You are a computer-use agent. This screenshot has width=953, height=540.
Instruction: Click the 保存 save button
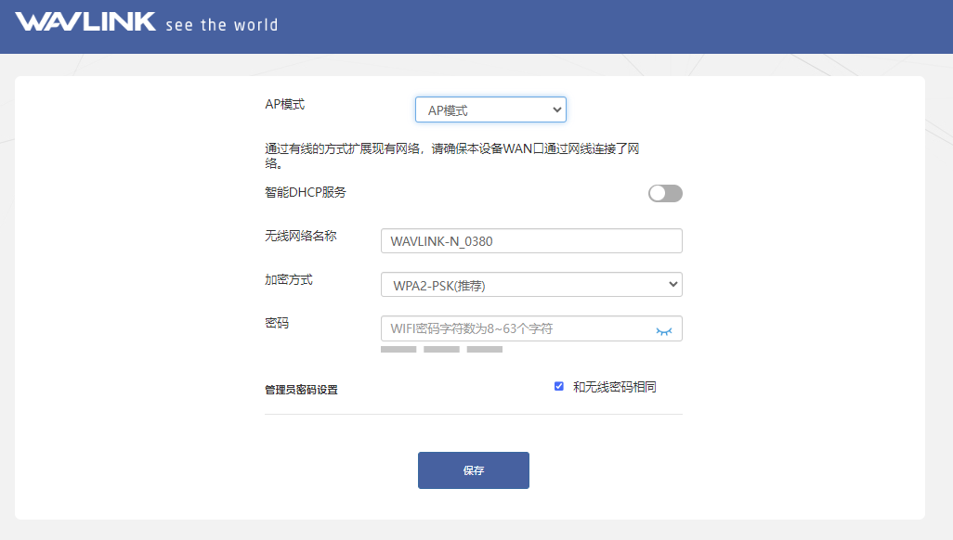(473, 470)
